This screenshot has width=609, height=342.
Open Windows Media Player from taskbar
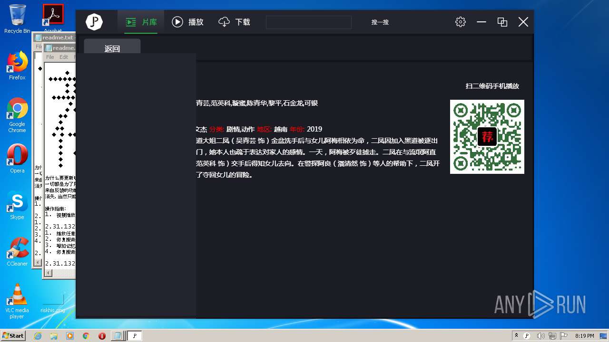point(70,336)
